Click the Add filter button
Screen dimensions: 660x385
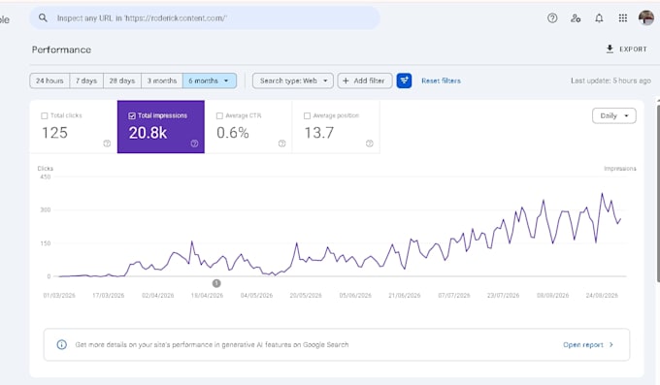365,80
